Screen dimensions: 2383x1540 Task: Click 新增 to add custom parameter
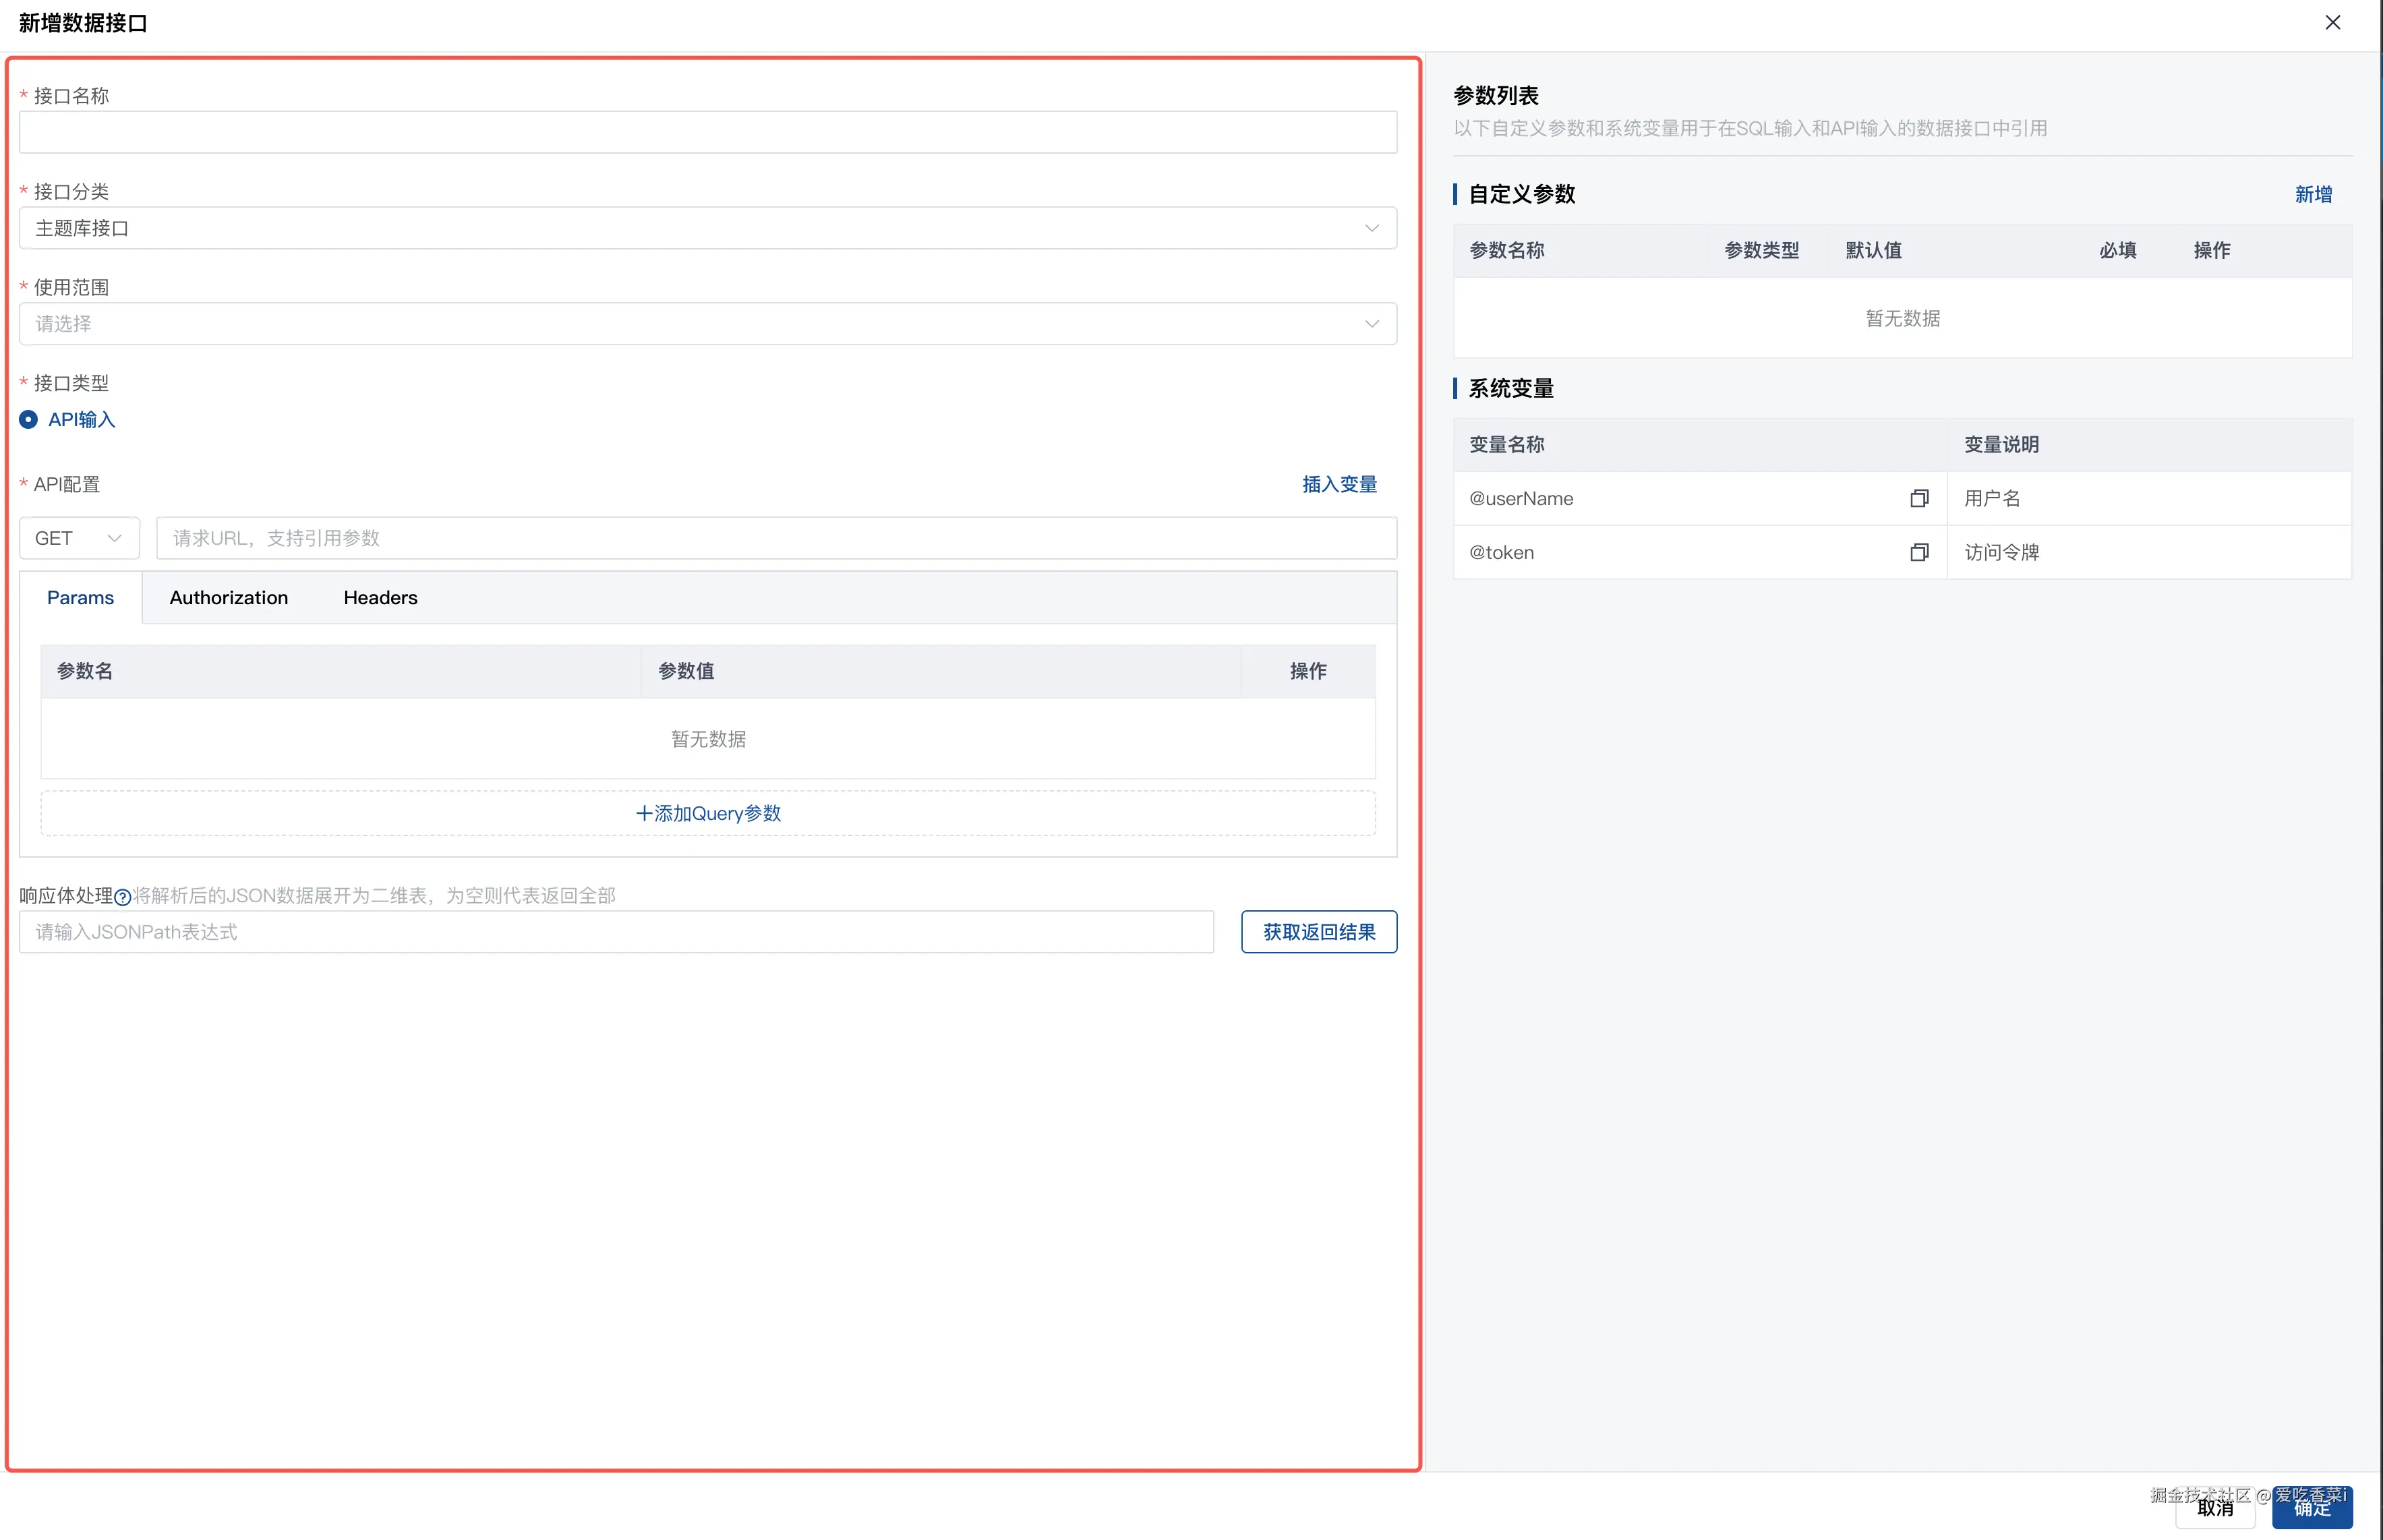coord(2312,194)
